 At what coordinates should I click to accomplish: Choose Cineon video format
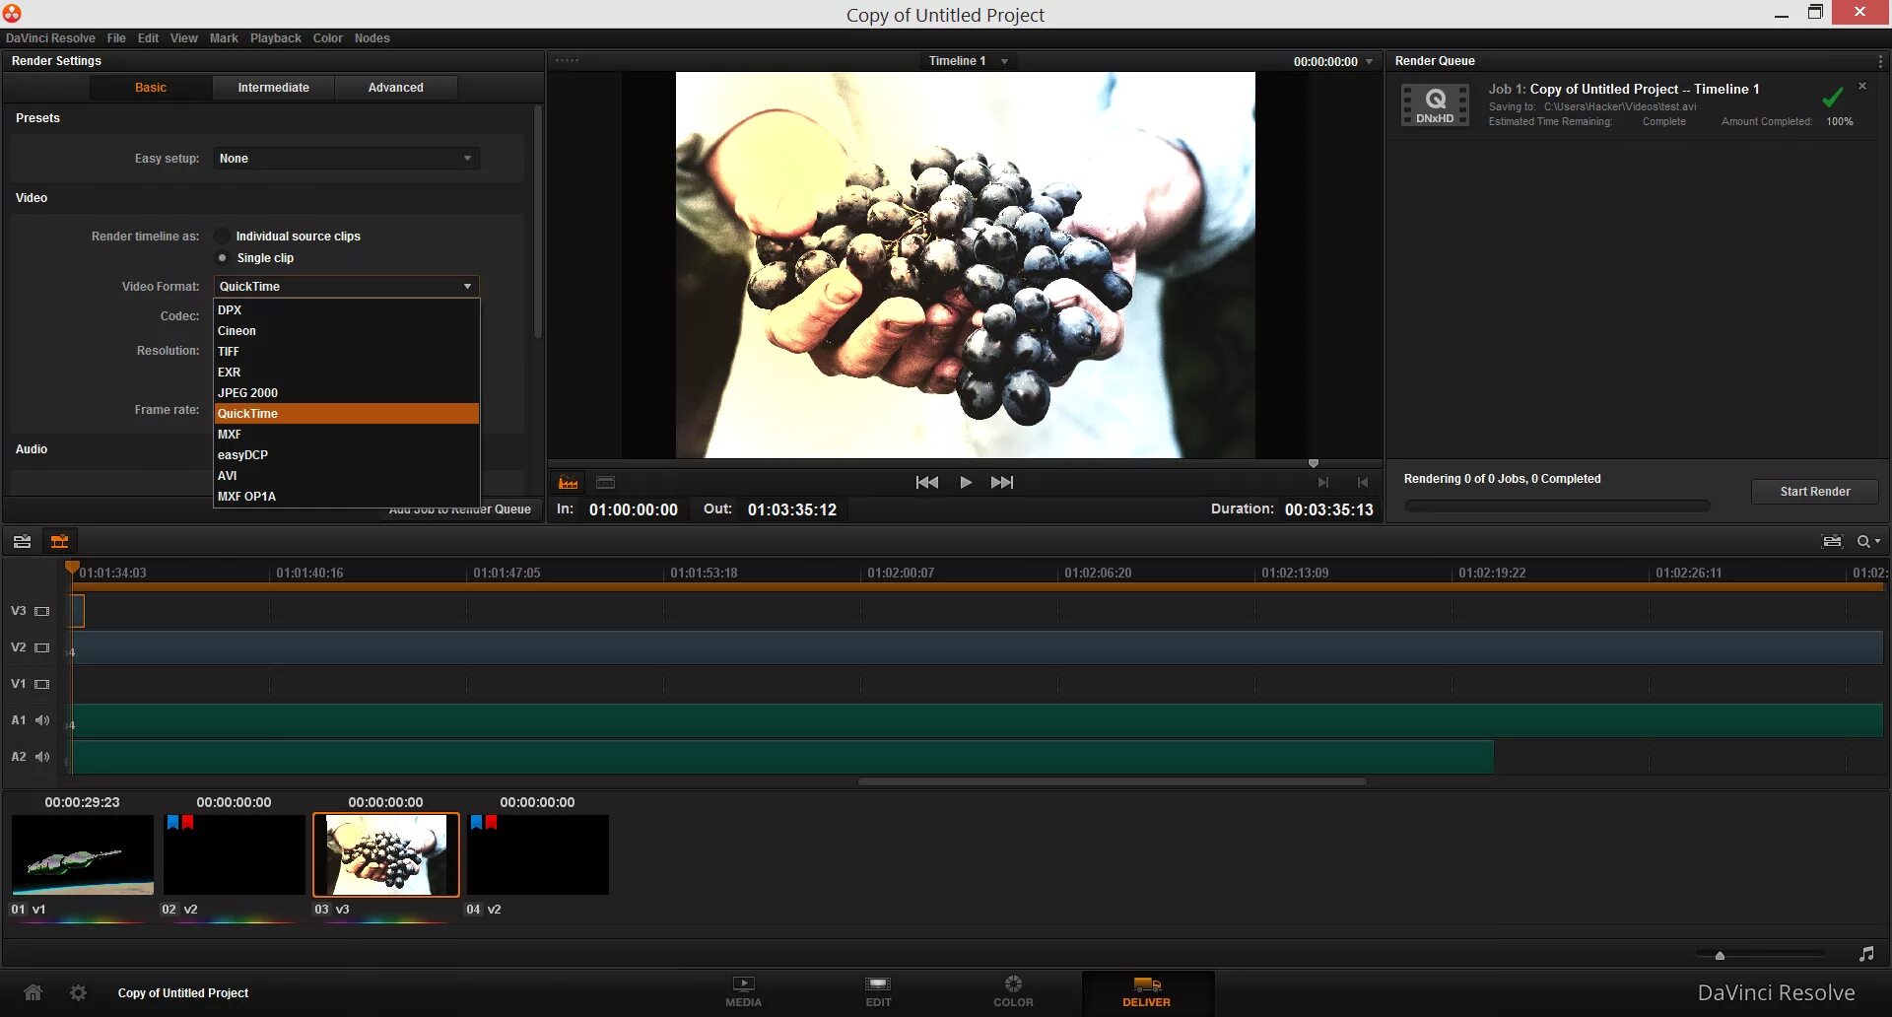[x=347, y=331]
